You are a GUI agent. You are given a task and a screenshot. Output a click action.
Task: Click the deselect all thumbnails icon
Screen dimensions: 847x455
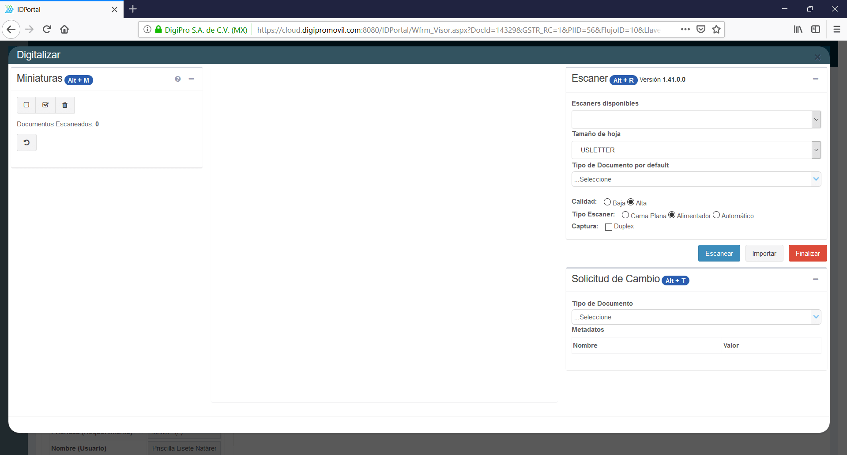click(x=26, y=105)
